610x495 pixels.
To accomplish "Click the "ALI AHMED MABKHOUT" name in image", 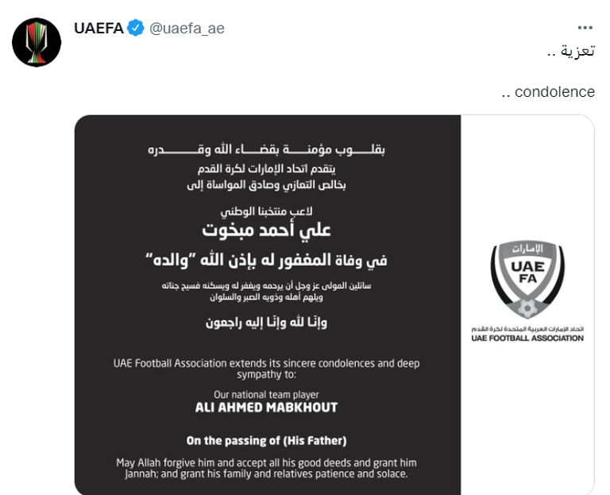I will 266,407.
